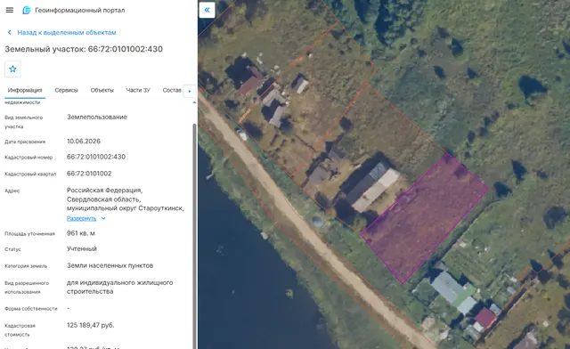The width and height of the screenshot is (570, 349).
Task: Click the label Категория земель
Action: click(x=26, y=266)
